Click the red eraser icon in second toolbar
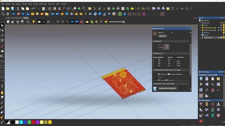The image size is (225, 126). 19,14
